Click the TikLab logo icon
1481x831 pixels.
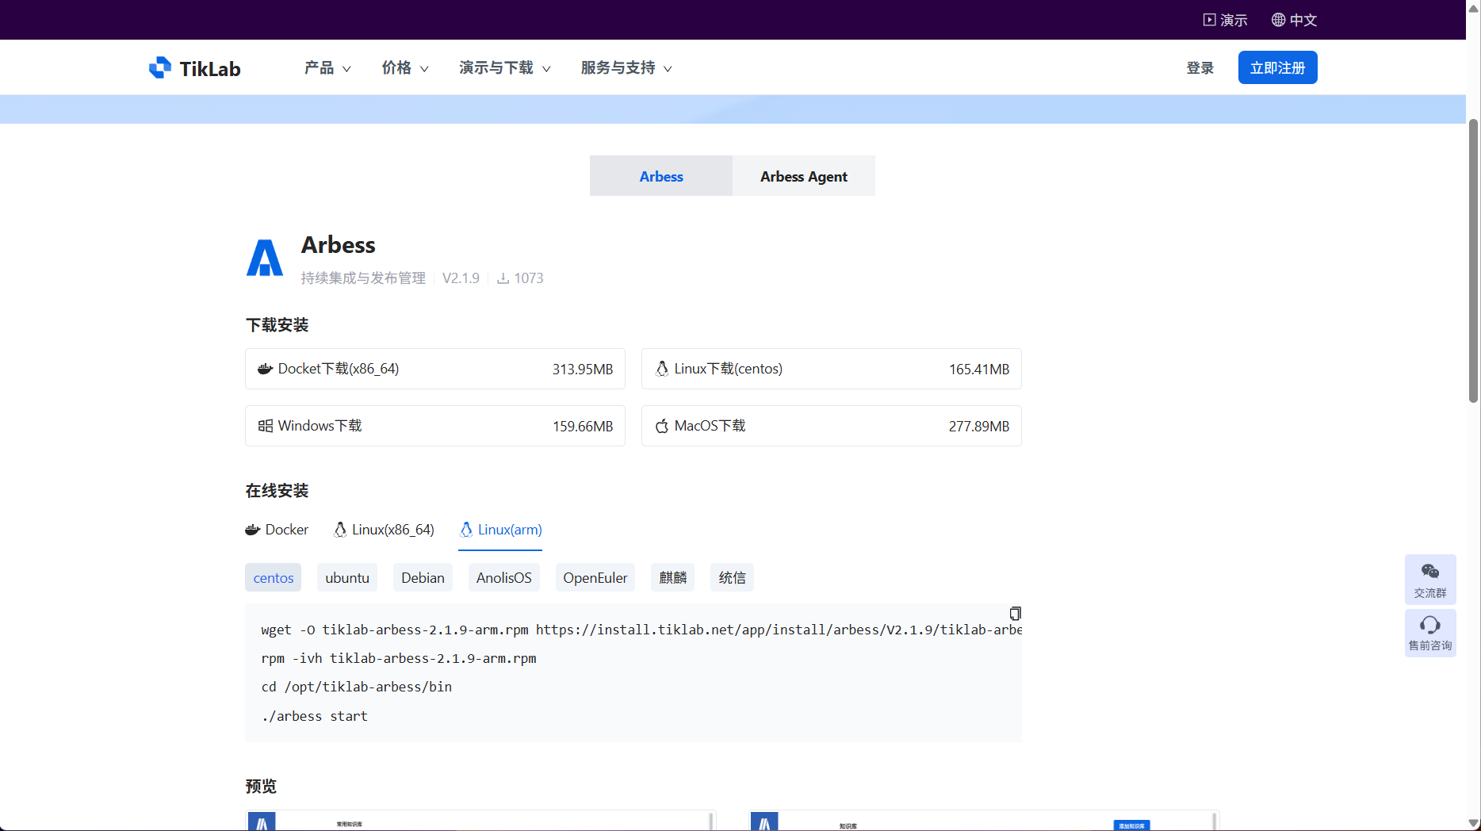pos(160,67)
